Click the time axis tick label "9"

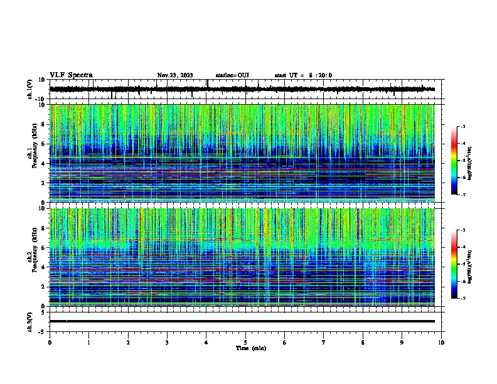pos(402,343)
